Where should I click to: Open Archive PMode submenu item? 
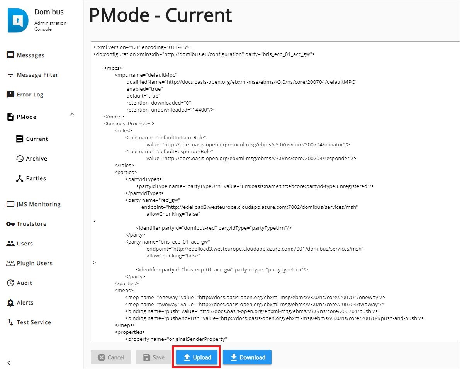coord(36,159)
